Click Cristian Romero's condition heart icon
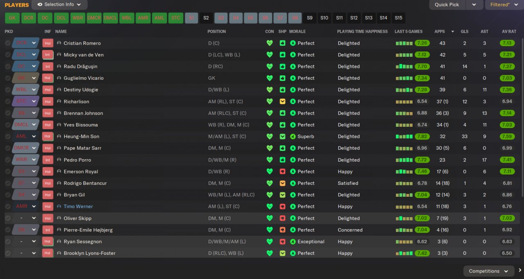The height and width of the screenshot is (279, 524). click(269, 43)
